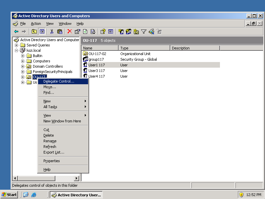Open the View menu in menu bar
The image size is (265, 199).
(50, 24)
